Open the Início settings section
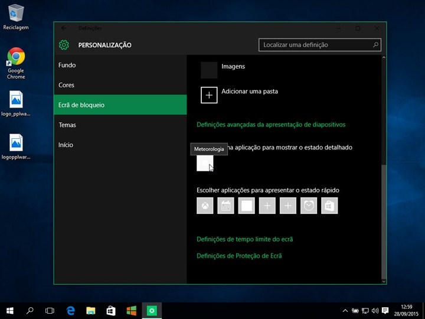The image size is (425, 319). [x=120, y=145]
